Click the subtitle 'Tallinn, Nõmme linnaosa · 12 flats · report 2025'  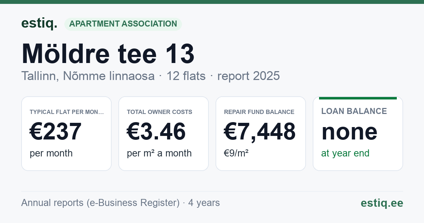pyautogui.click(x=151, y=76)
